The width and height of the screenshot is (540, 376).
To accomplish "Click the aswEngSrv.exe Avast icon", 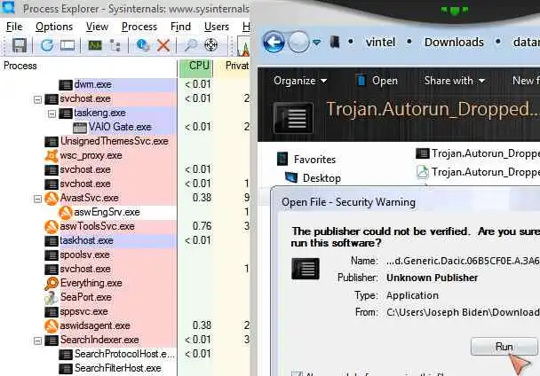I will [66, 212].
